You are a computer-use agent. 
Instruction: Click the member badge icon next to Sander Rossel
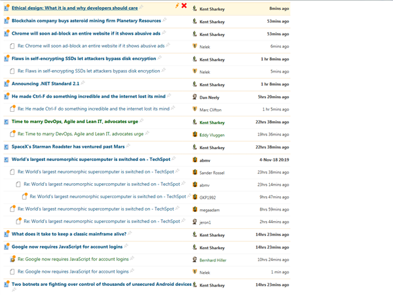tap(195, 172)
